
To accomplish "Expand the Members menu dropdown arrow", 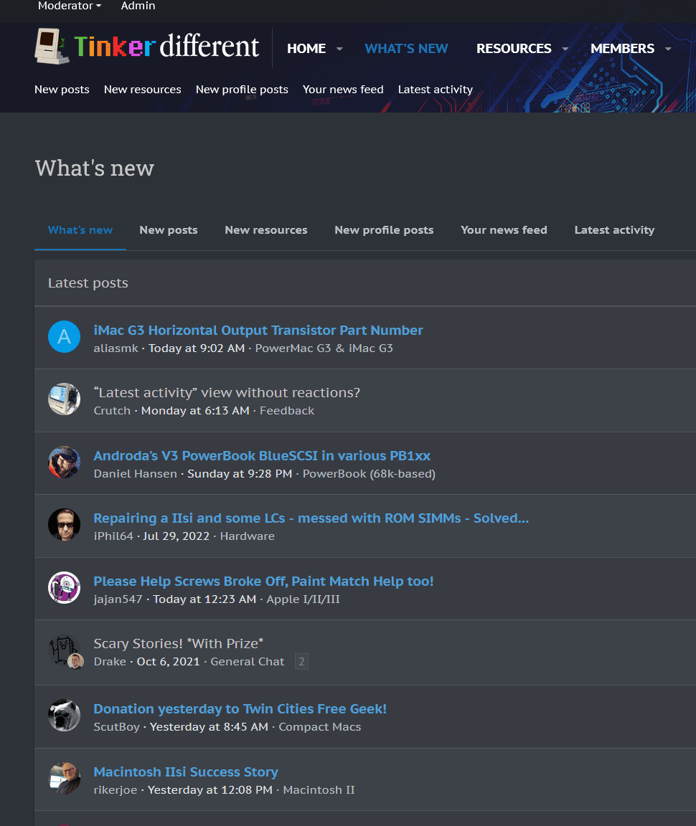I will pyautogui.click(x=668, y=49).
